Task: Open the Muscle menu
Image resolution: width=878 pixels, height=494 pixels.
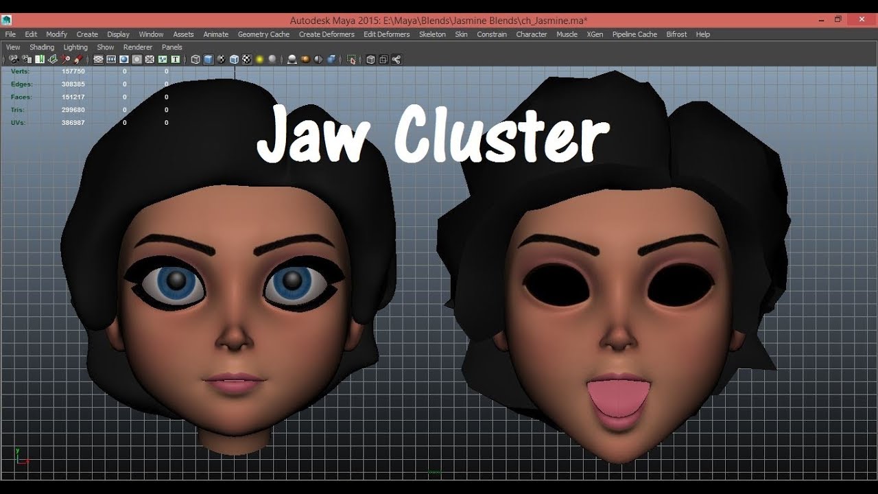Action: click(567, 34)
